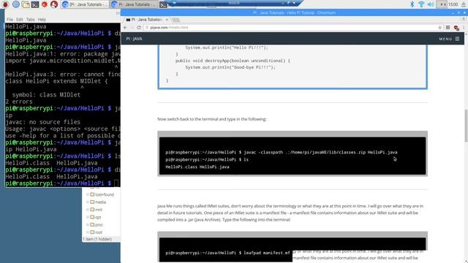This screenshot has height=263, width=468.
Task: Open the site MENU hamburger button
Action: point(449,39)
